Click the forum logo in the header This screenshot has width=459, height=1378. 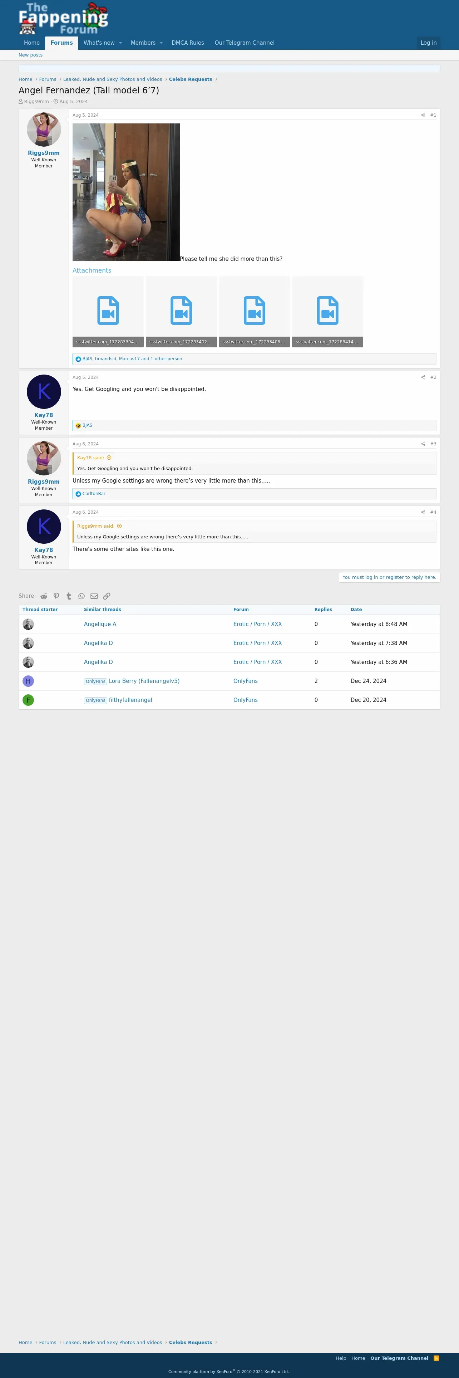[x=63, y=19]
